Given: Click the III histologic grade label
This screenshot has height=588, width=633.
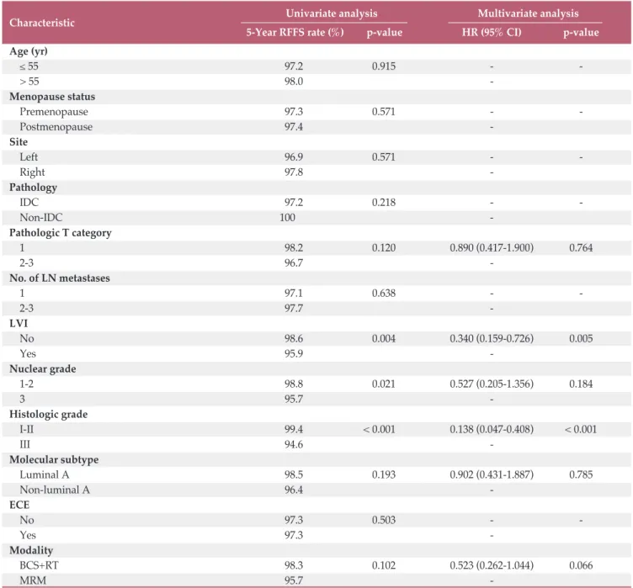Looking at the screenshot, I should click(x=25, y=444).
